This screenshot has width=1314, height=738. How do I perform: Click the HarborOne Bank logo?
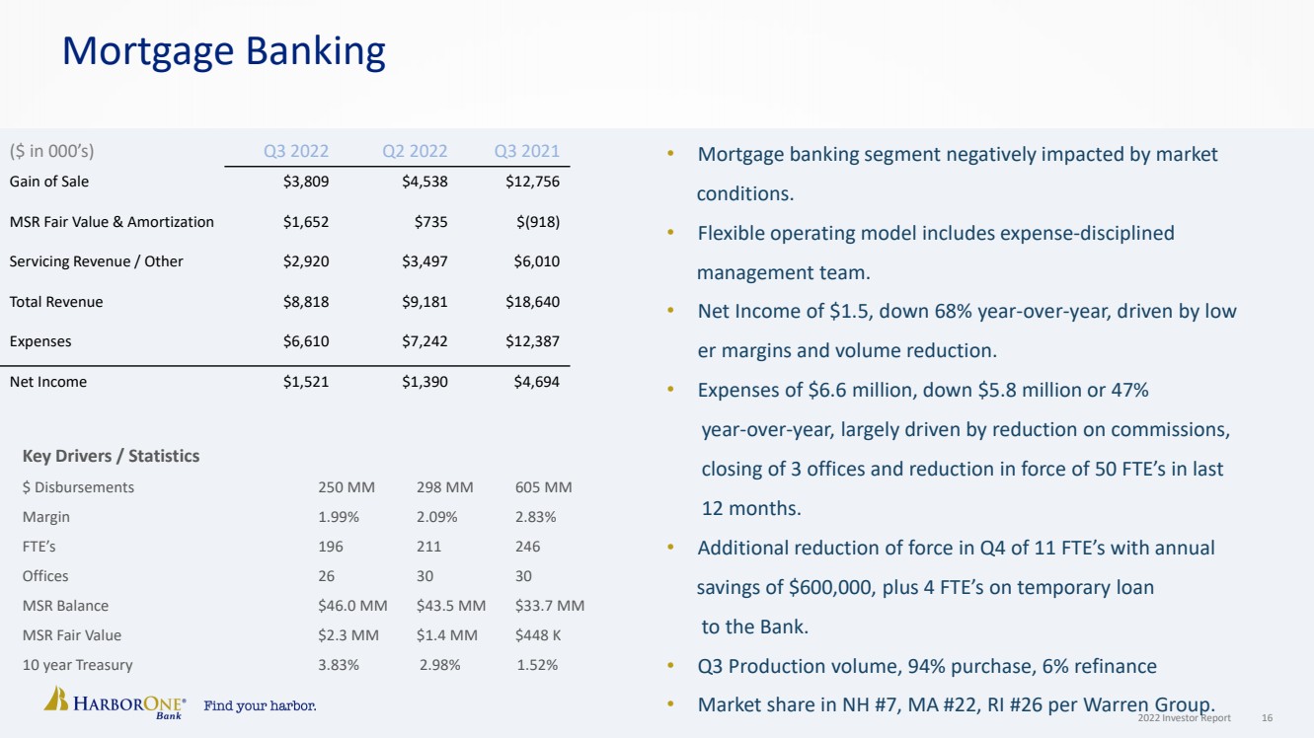pos(115,703)
